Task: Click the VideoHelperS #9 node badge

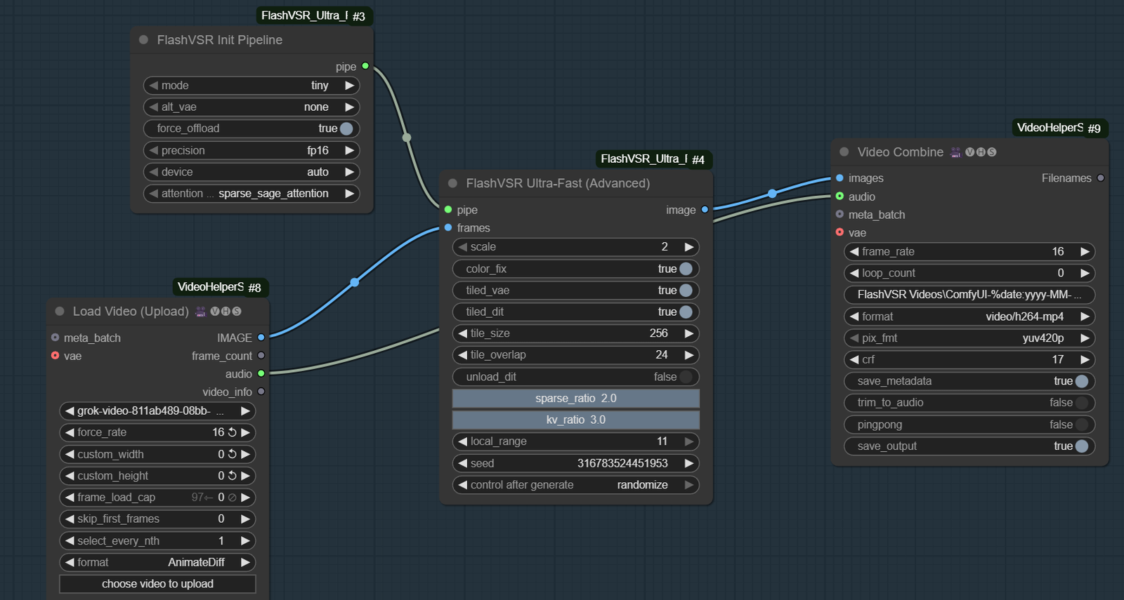Action: (x=1059, y=128)
